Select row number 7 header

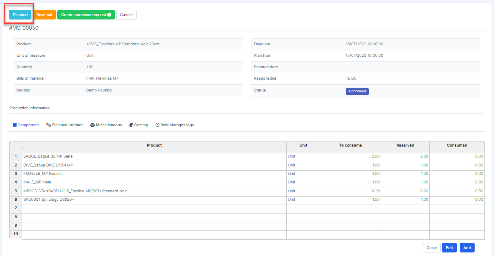pos(16,208)
